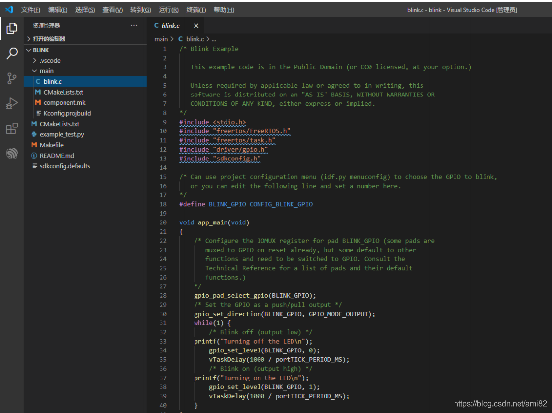Click the icon beside main/CMakeLists.txt

(38, 92)
